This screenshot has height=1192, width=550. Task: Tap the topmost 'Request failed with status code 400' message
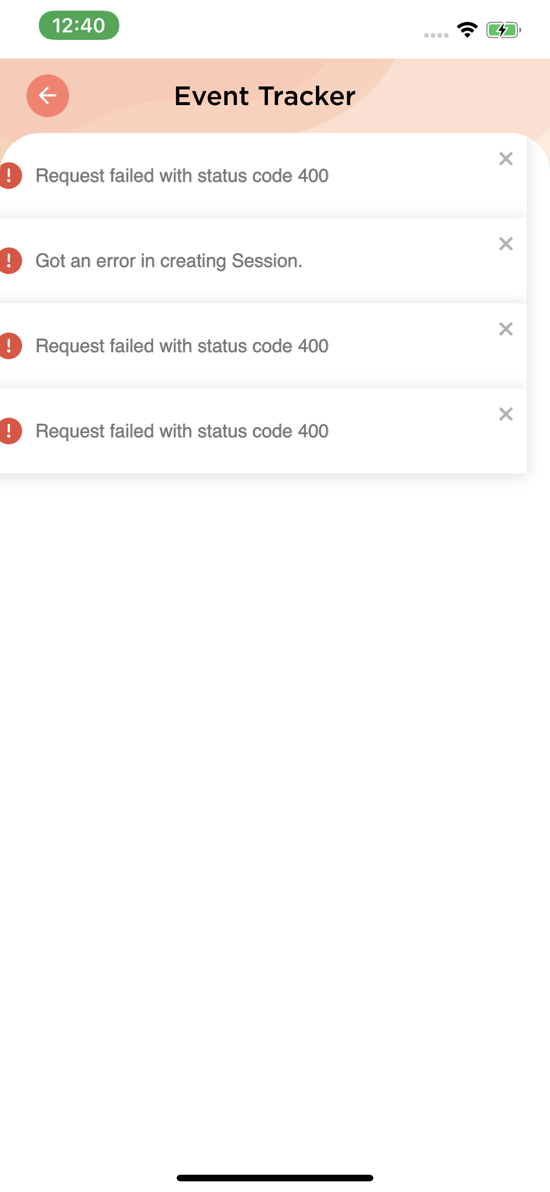point(182,176)
